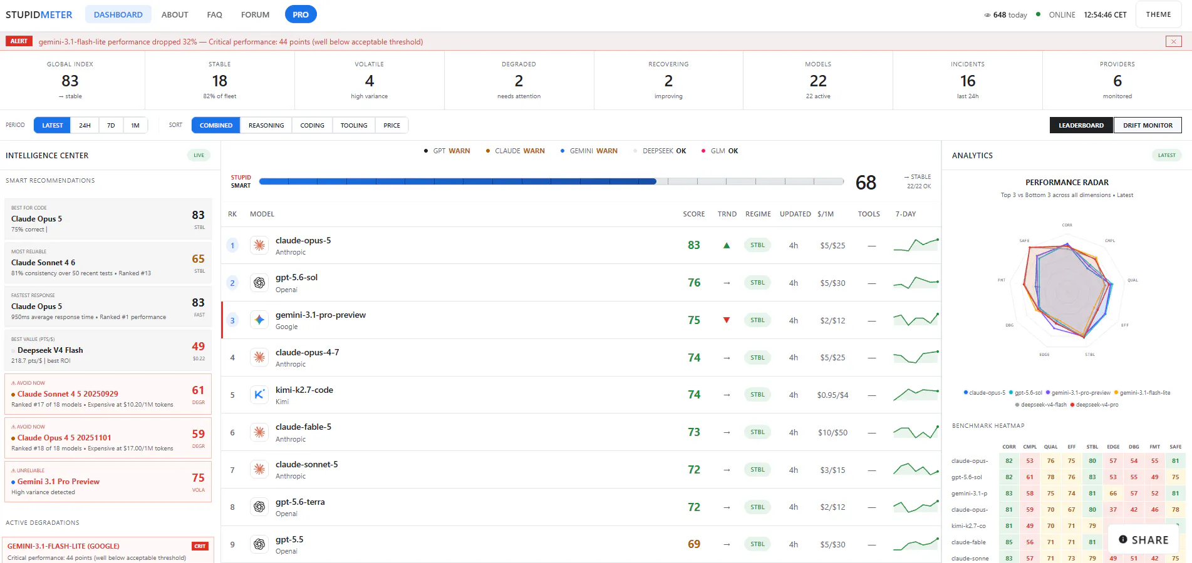This screenshot has height=563, width=1192.
Task: Click the Performance Radar chart
Action: (x=1067, y=290)
